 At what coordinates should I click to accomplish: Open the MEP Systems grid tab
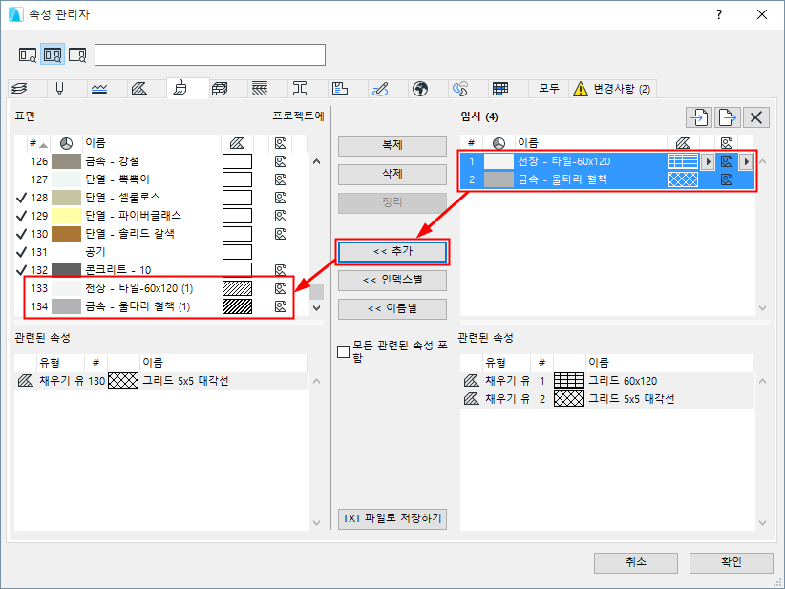(500, 89)
